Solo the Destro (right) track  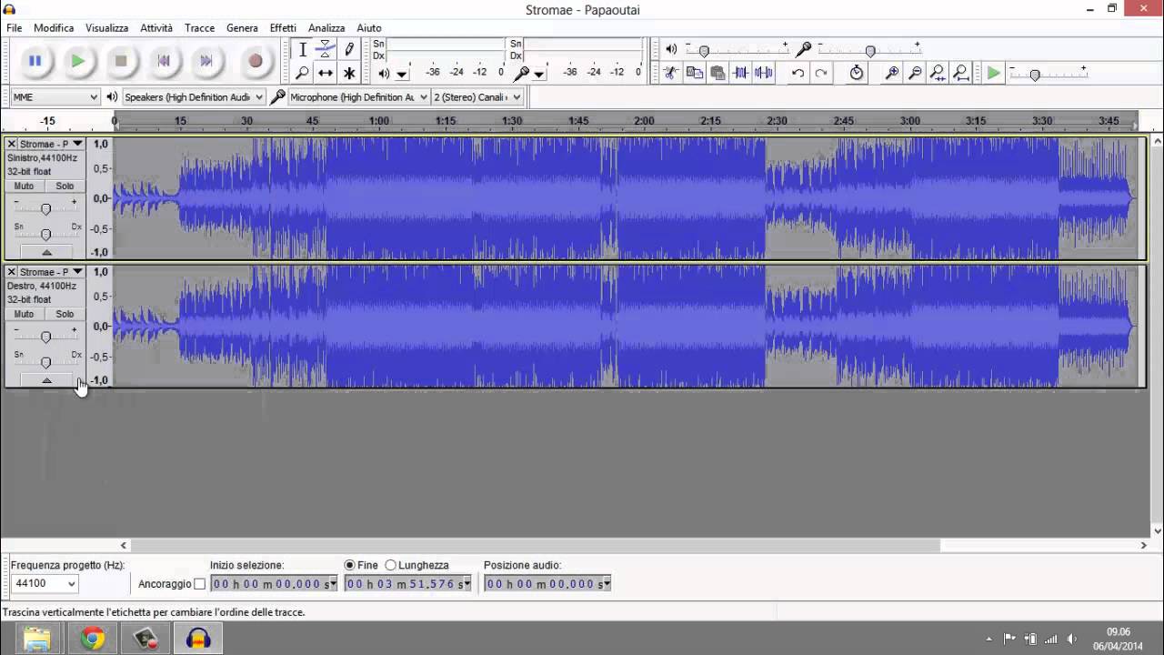point(65,314)
